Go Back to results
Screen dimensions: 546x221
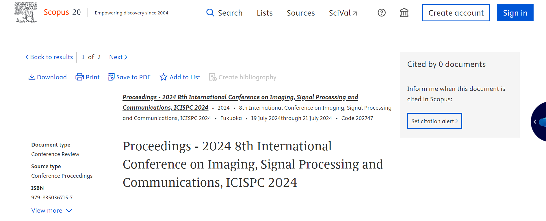[49, 57]
